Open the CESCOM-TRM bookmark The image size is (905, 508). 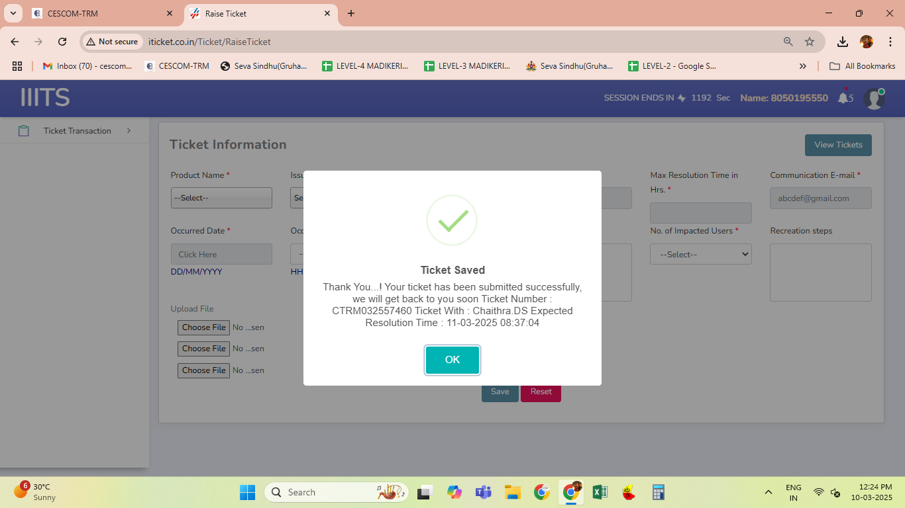pos(177,66)
